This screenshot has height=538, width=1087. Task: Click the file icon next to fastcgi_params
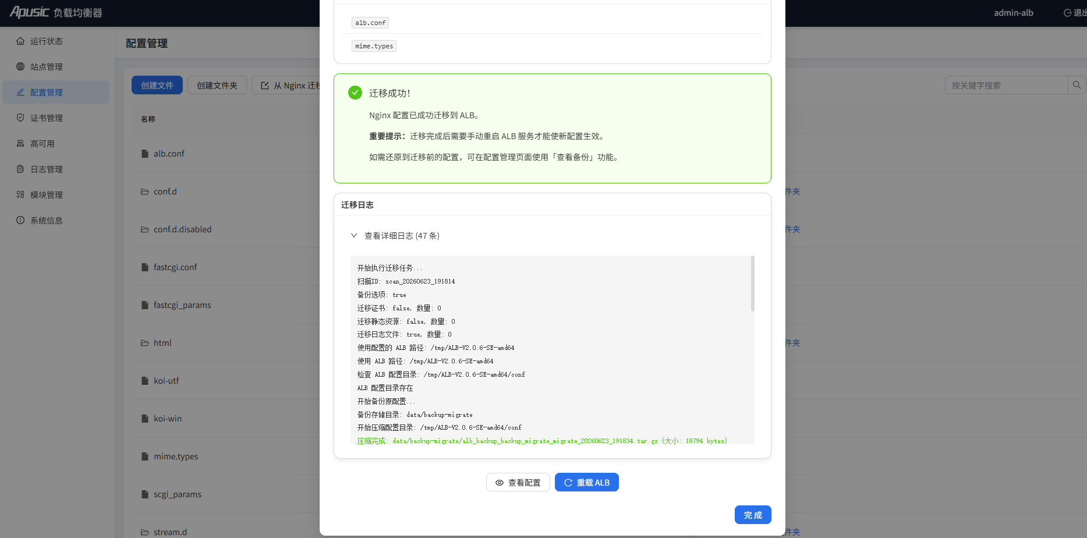point(145,305)
